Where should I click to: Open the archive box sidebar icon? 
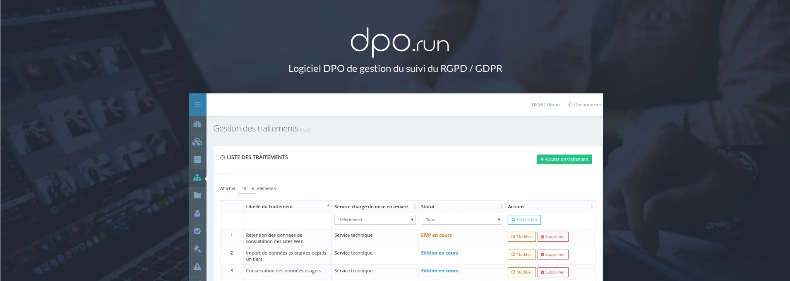click(197, 160)
